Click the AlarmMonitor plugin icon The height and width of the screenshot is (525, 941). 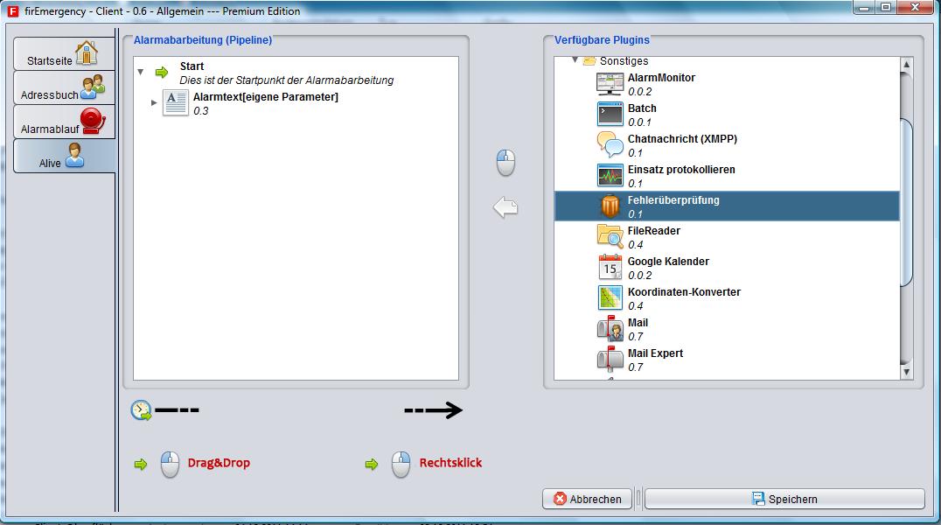point(610,84)
